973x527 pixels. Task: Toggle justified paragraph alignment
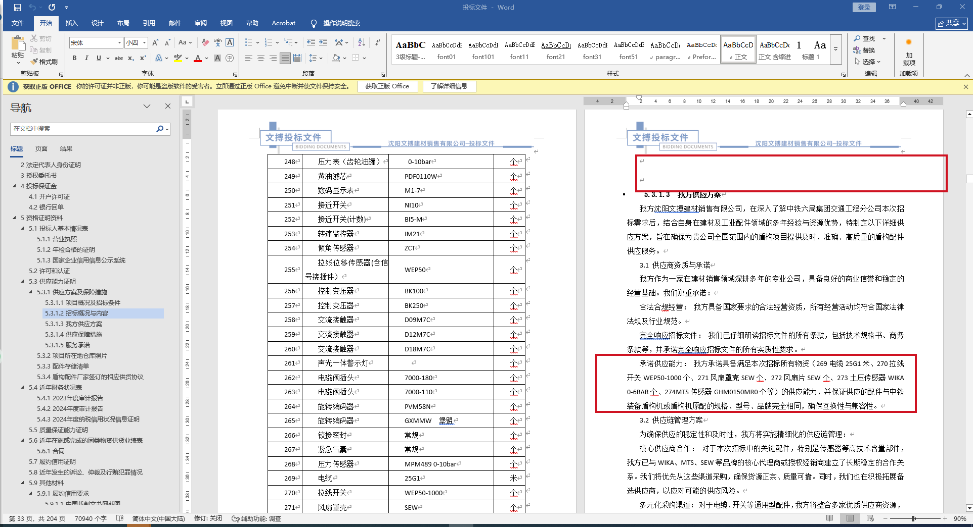point(285,58)
